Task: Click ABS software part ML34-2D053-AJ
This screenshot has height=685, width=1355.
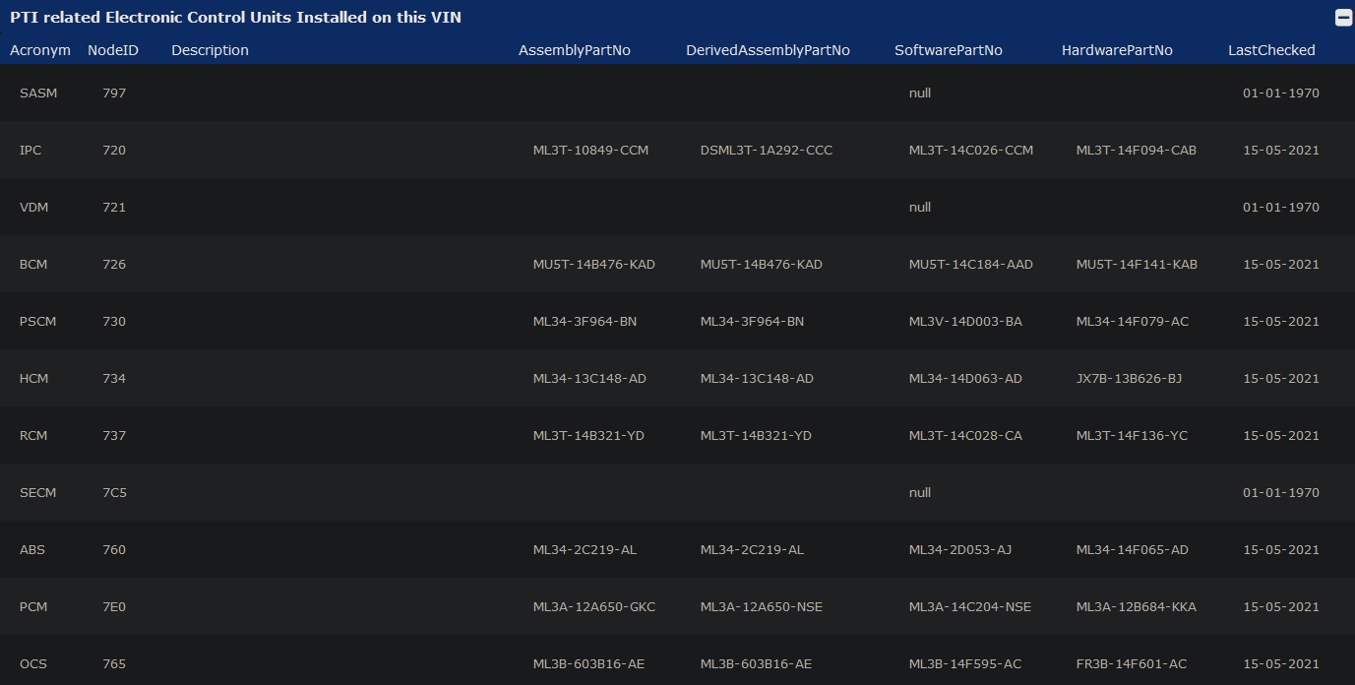Action: [959, 550]
